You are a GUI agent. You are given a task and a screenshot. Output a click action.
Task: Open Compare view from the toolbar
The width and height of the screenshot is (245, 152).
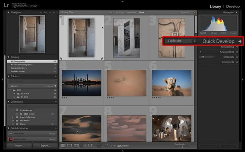coord(76,146)
